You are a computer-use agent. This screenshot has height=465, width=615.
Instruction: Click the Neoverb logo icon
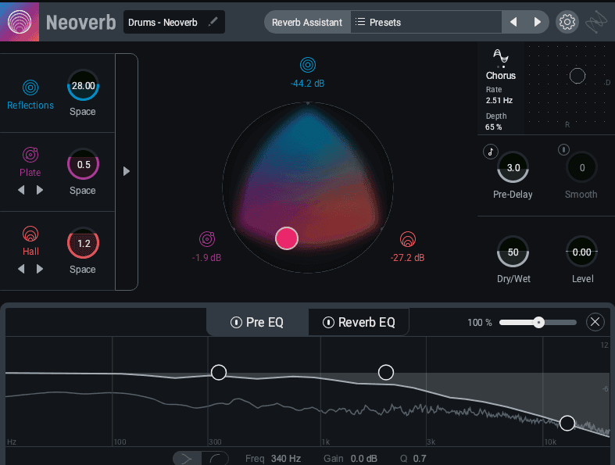20,22
